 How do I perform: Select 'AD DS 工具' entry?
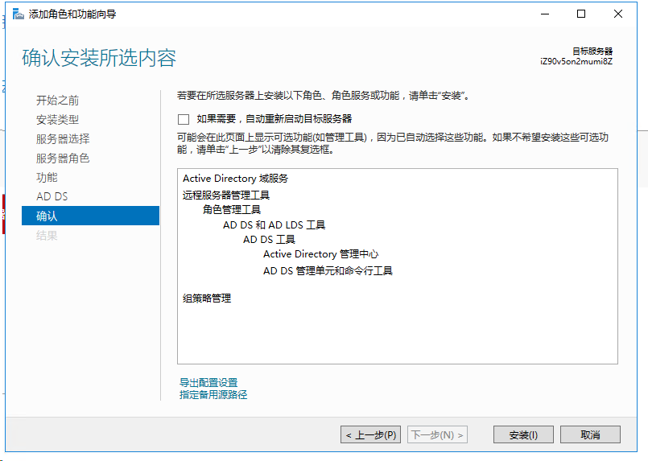click(269, 240)
